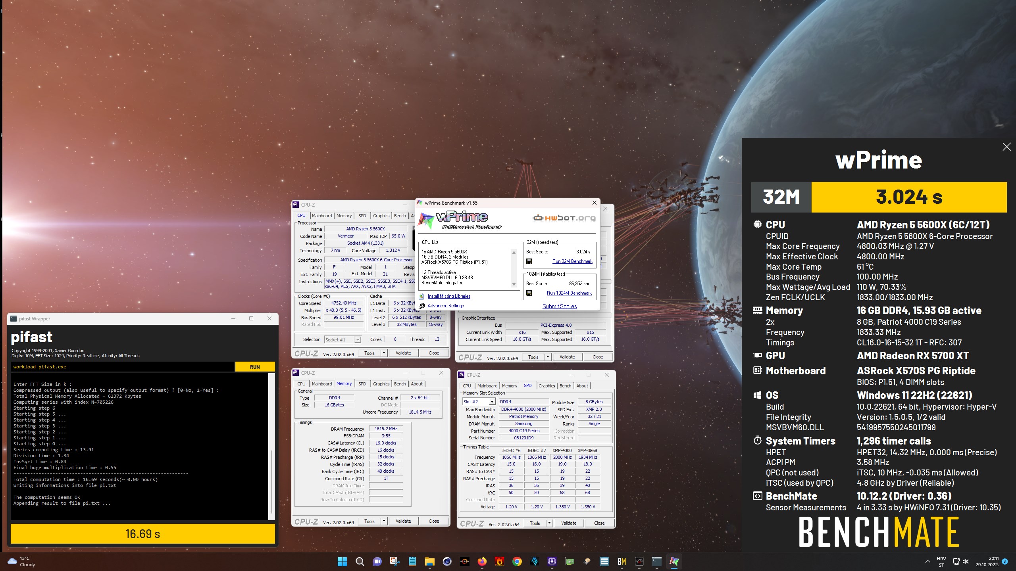Open the Windows Start menu
Image resolution: width=1016 pixels, height=571 pixels.
click(342, 561)
